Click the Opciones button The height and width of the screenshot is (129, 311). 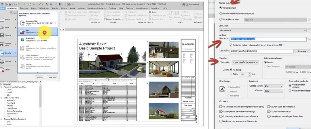click(39, 77)
